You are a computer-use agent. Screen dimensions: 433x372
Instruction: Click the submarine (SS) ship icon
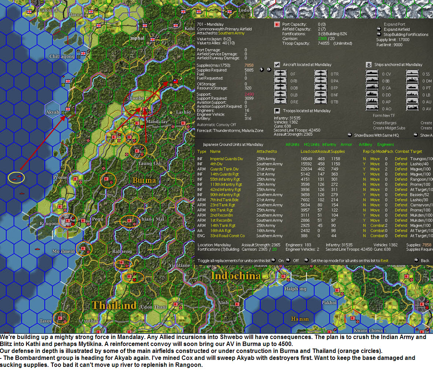412,73
